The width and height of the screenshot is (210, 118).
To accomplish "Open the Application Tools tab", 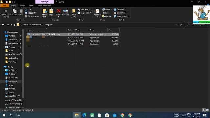I will pos(45,5).
